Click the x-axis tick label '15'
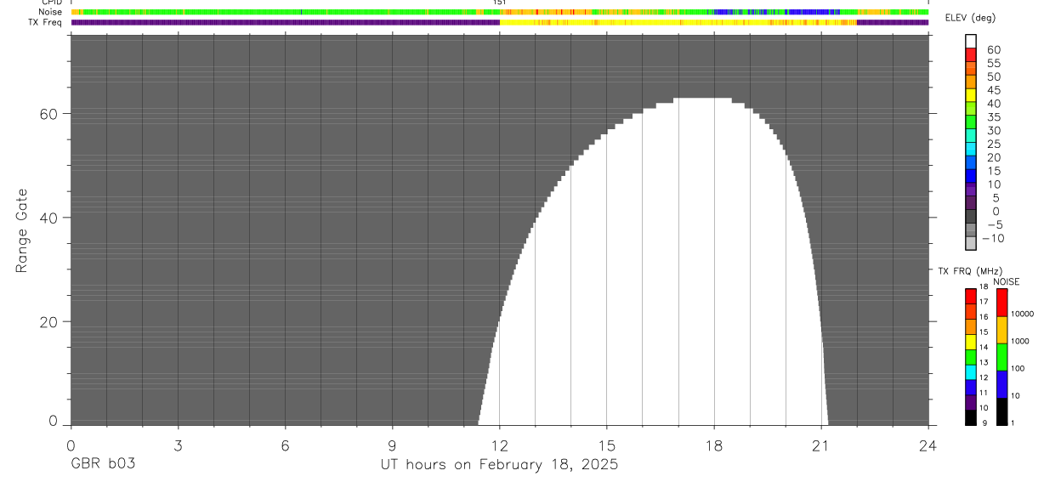1044x482 pixels. coord(606,445)
